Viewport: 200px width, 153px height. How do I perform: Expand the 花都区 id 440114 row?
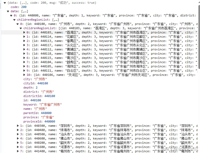(x=24, y=37)
